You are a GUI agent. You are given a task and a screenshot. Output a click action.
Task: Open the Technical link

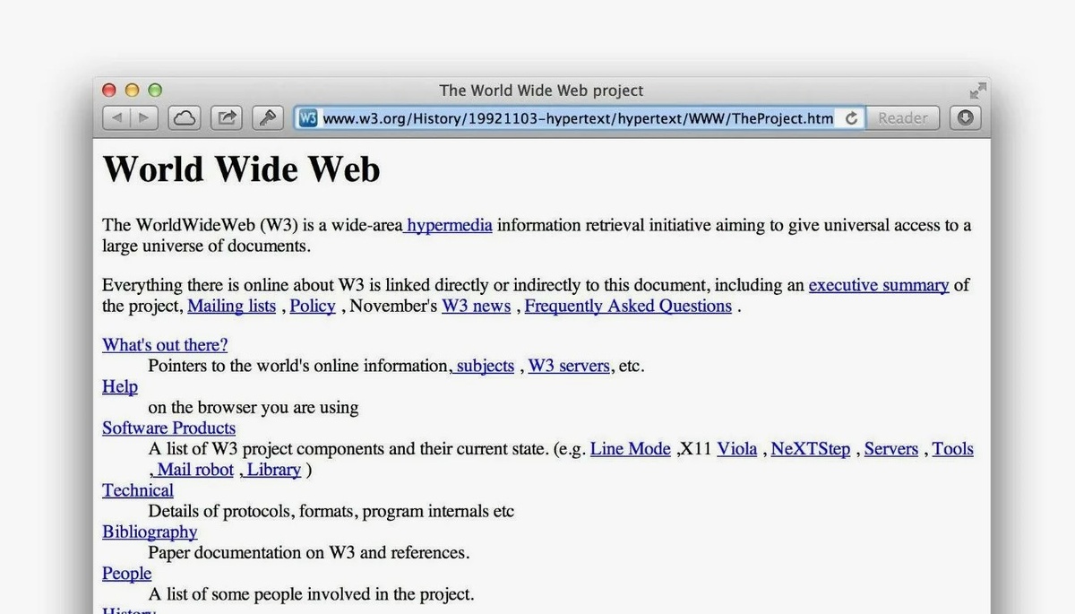pyautogui.click(x=138, y=490)
